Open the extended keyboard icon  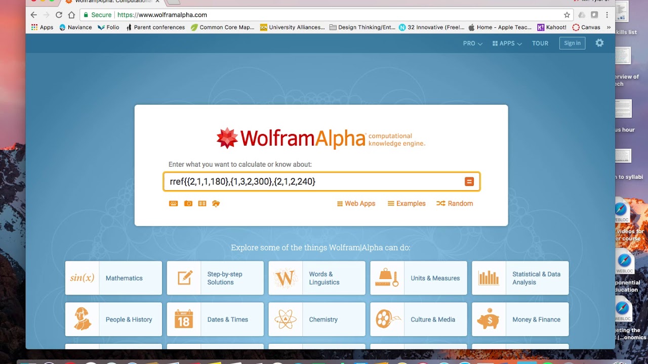click(173, 203)
